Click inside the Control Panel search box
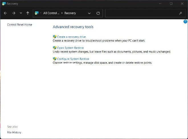Screen dimensions: 188x139 point(141,13)
